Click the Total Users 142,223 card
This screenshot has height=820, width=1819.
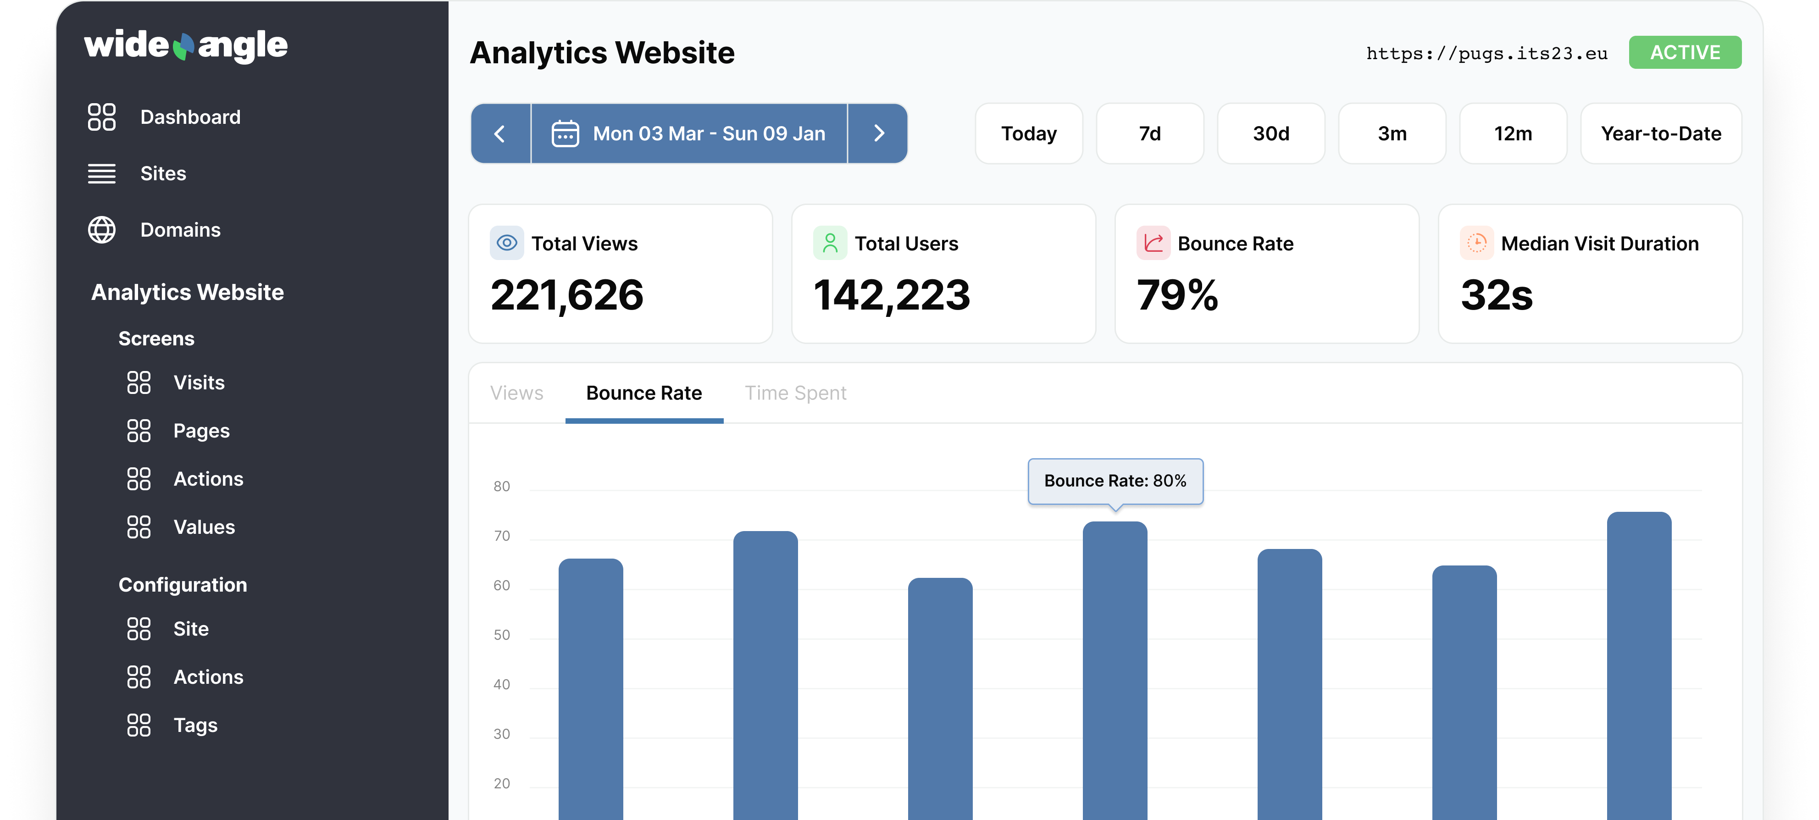(x=944, y=274)
